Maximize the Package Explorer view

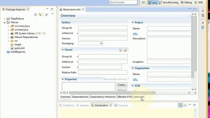click(x=52, y=9)
